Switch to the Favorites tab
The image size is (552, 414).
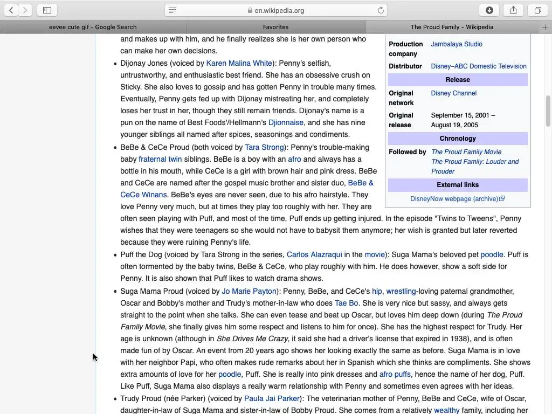coord(275,27)
